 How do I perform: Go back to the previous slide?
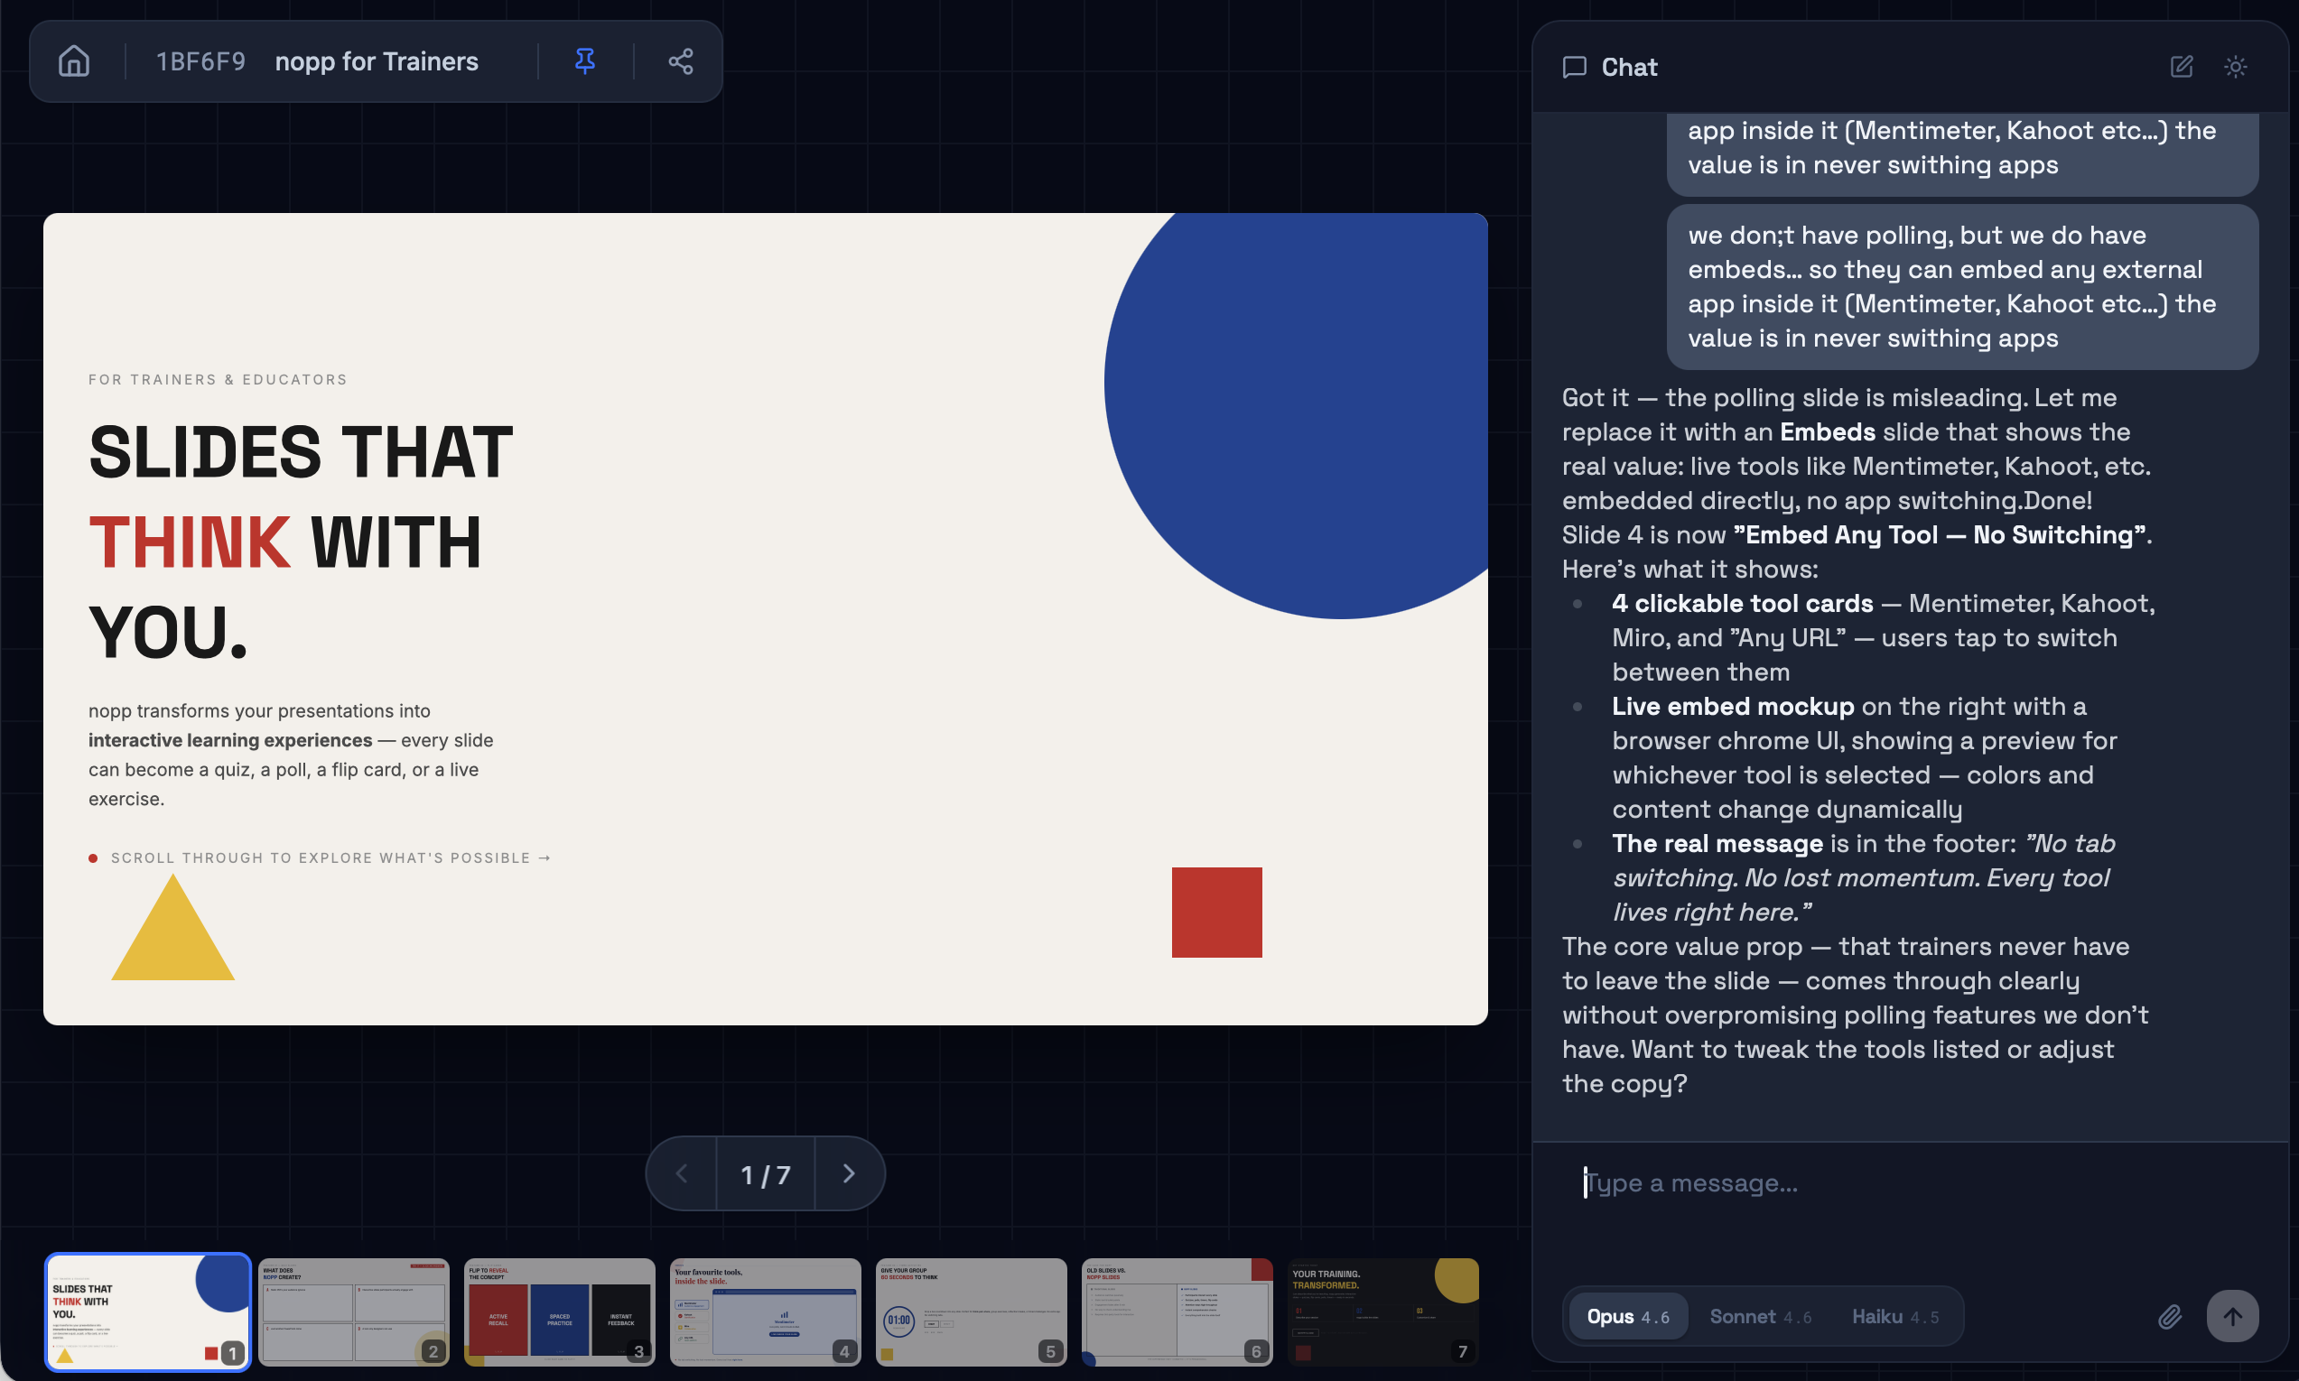pyautogui.click(x=683, y=1172)
